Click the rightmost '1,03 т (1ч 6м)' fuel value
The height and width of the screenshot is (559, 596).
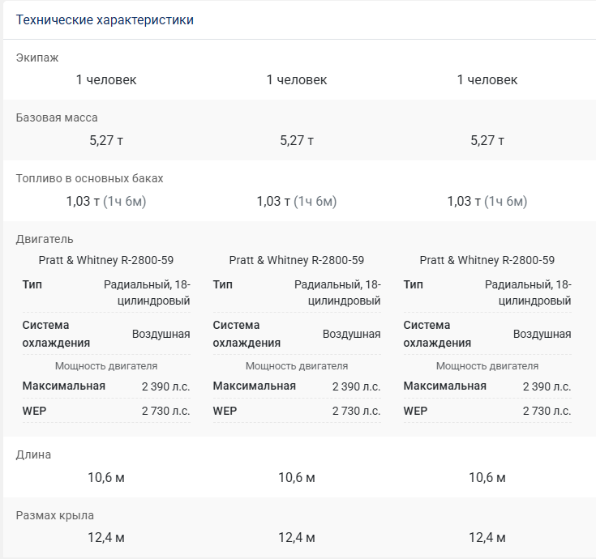point(487,201)
